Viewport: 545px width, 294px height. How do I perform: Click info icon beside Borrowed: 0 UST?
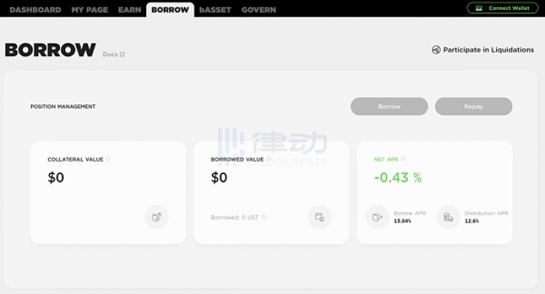264,217
